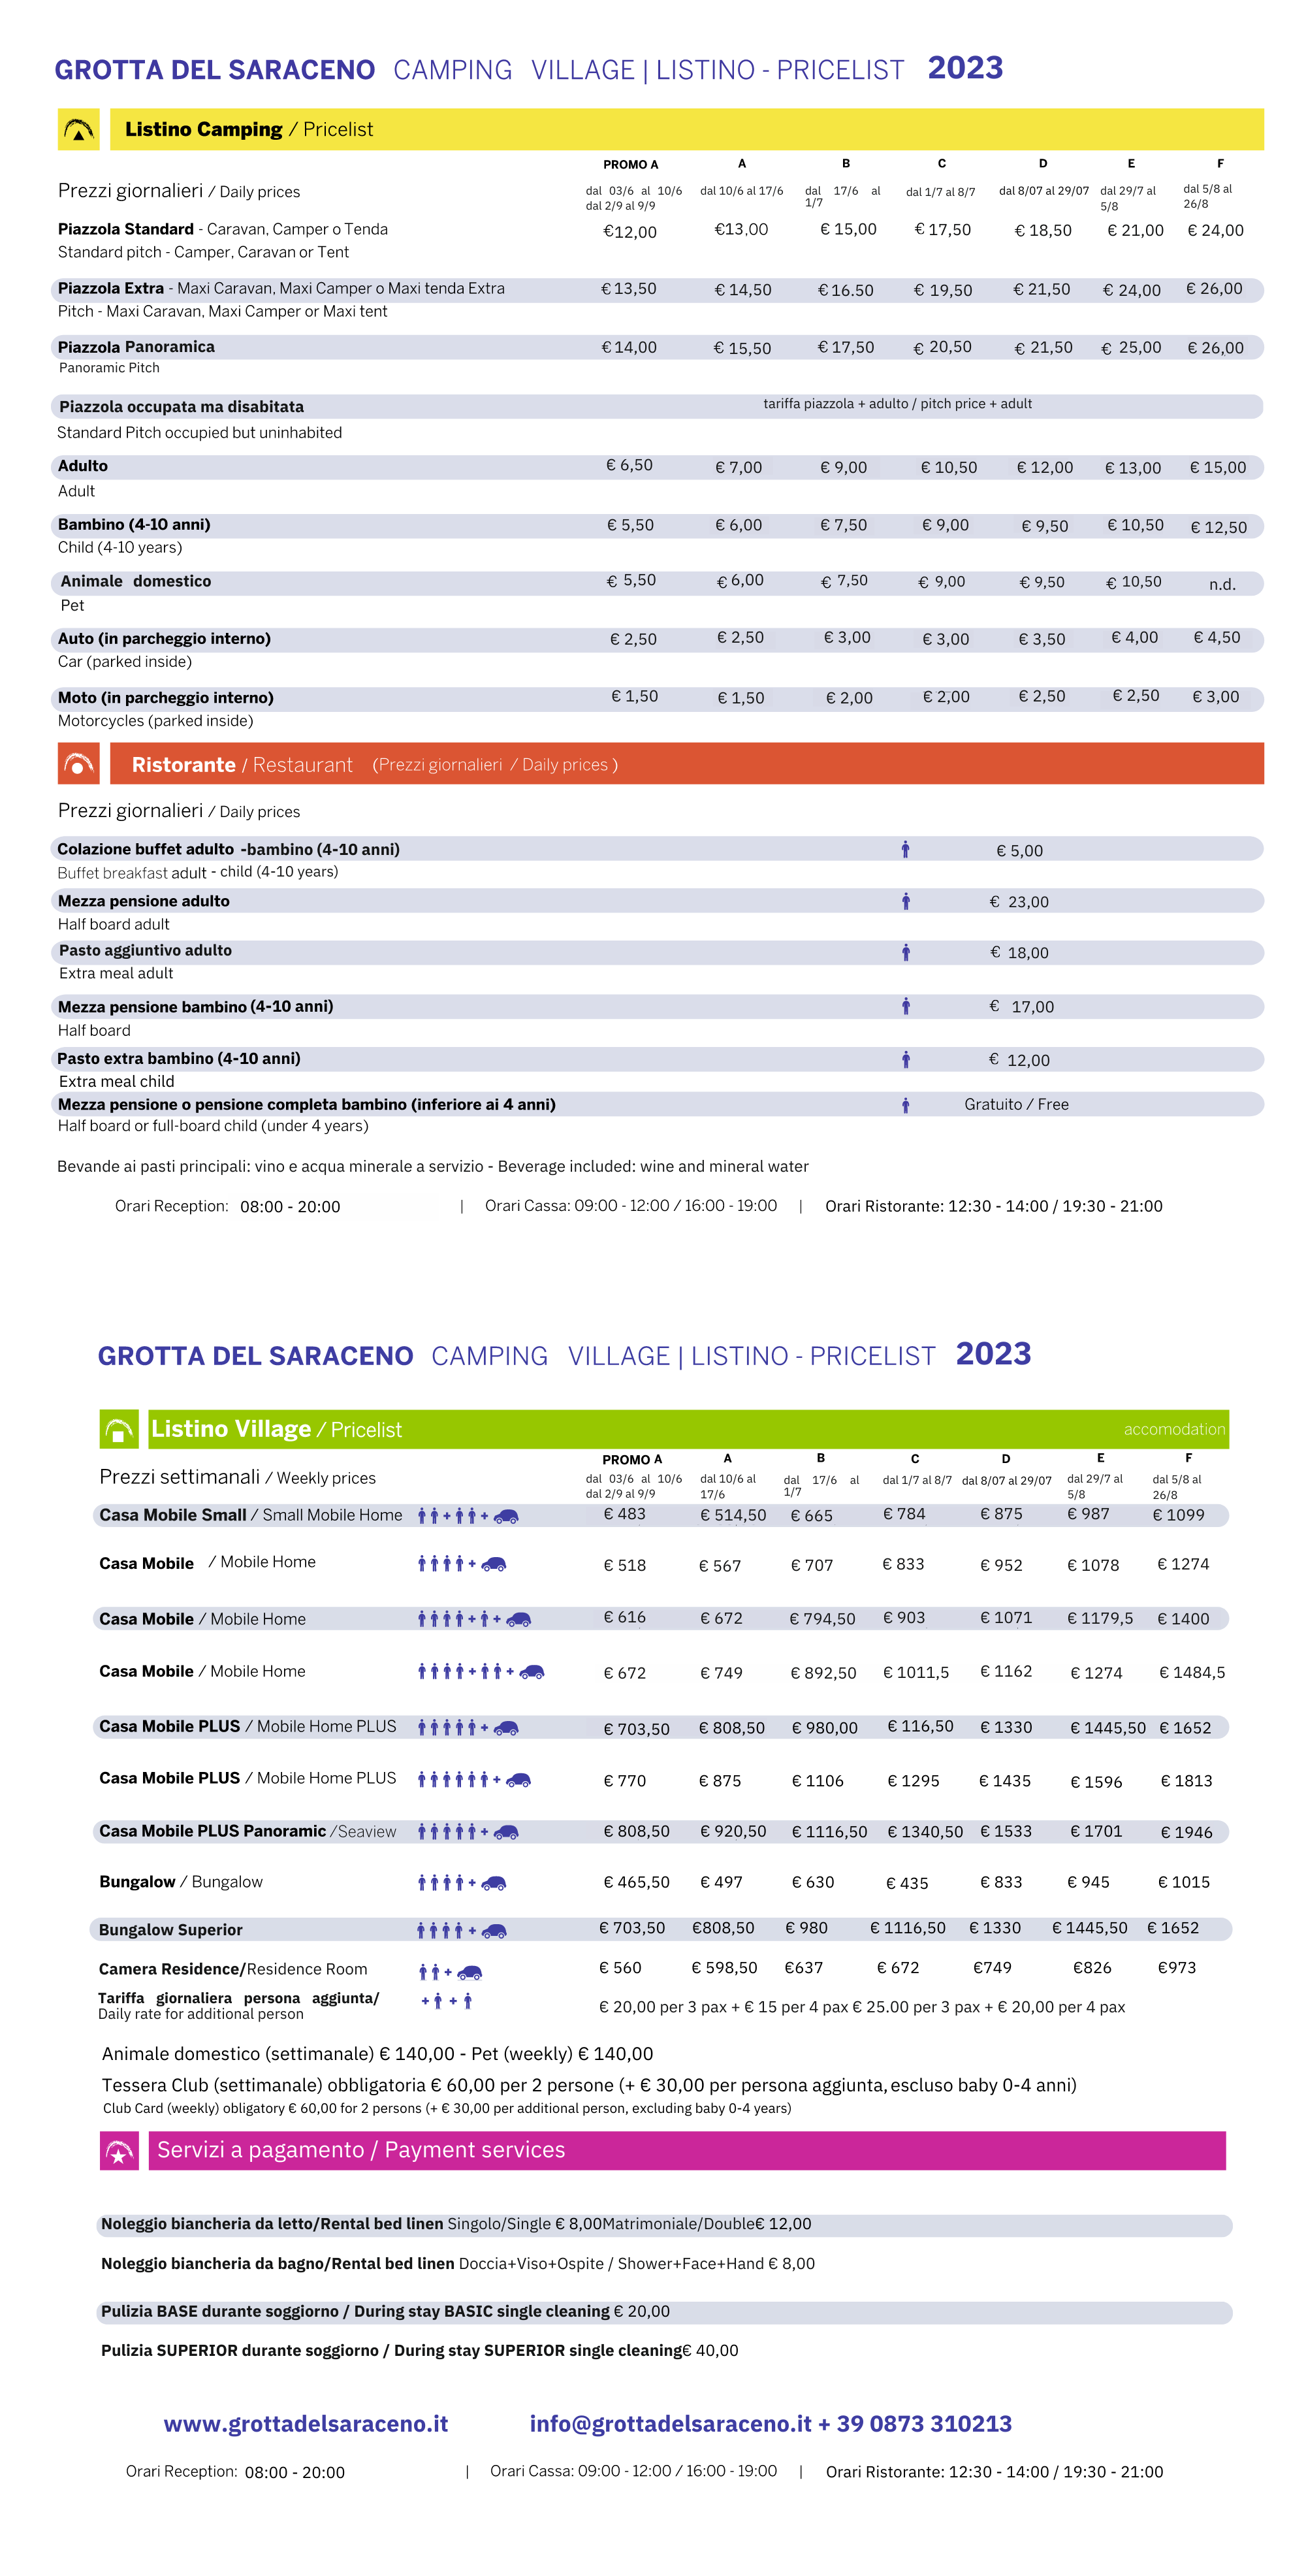
Task: Click the car icon in the Bungalow Superior row
Action: click(494, 1931)
